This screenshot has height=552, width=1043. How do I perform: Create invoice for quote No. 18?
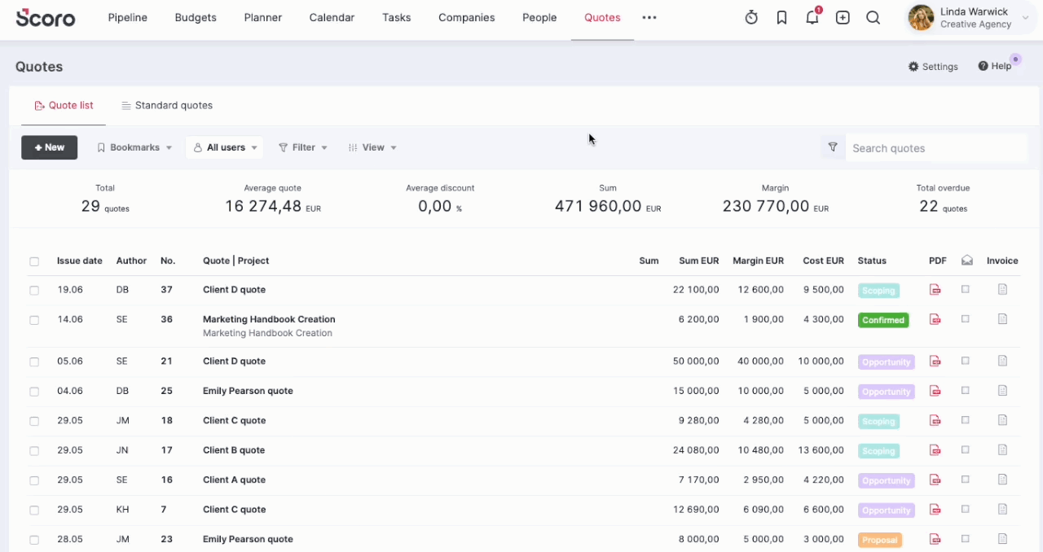pyautogui.click(x=1003, y=420)
